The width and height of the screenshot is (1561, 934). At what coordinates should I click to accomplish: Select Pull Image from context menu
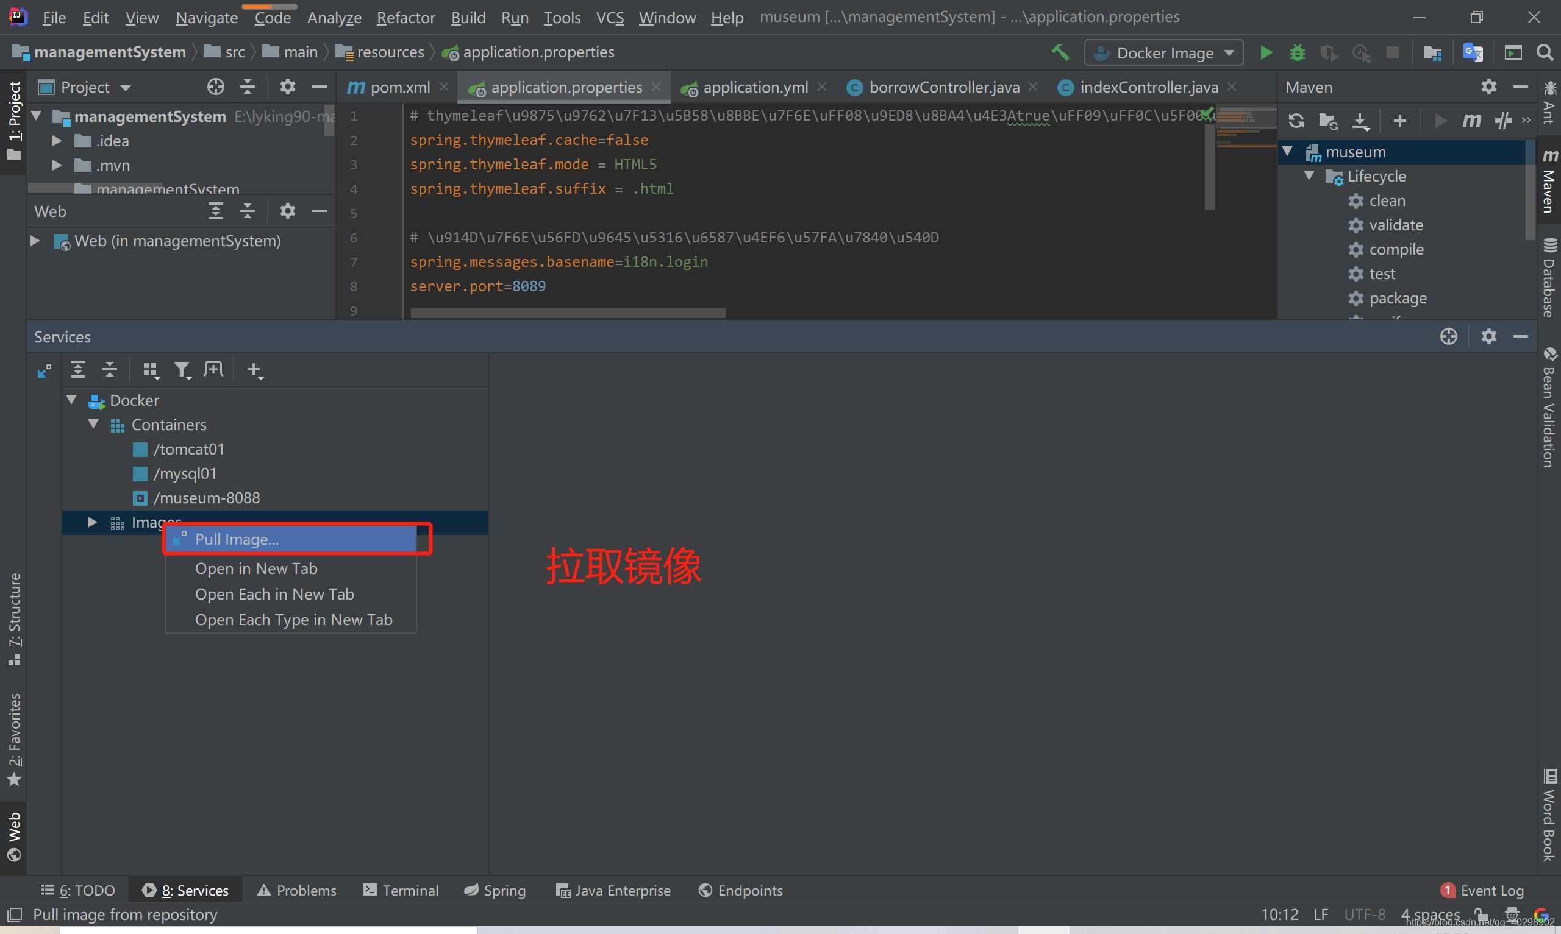tap(237, 539)
